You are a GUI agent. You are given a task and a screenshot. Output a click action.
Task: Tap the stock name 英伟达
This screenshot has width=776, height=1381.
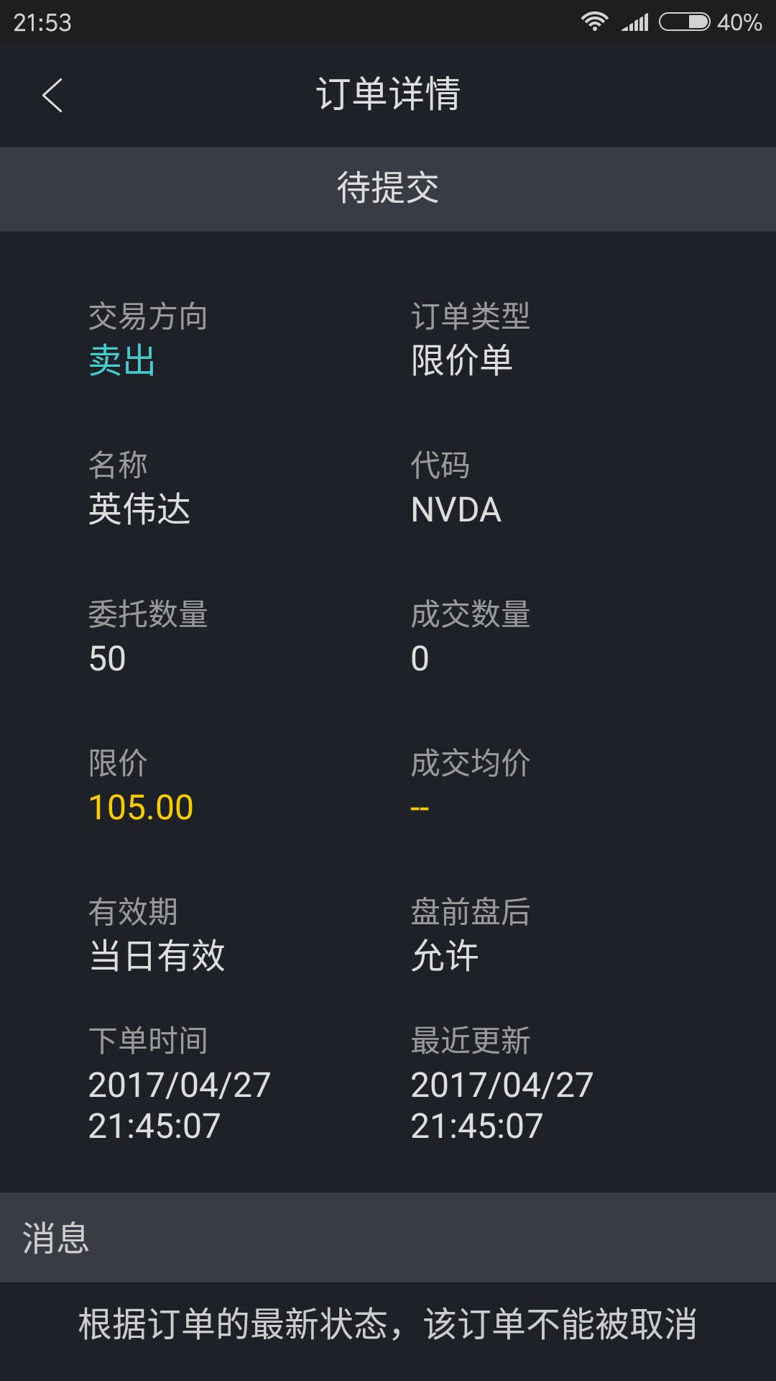pyautogui.click(x=139, y=509)
